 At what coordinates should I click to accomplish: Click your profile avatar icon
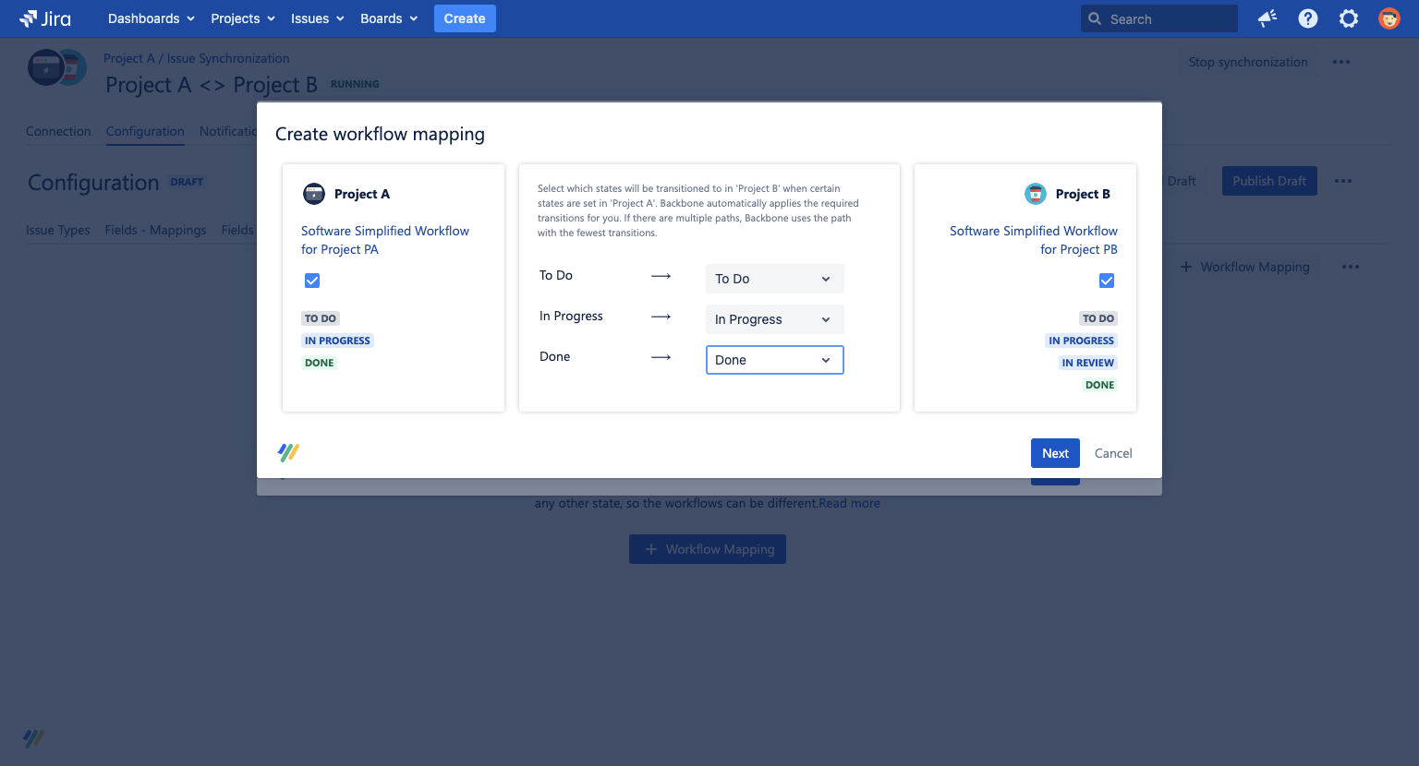pyautogui.click(x=1389, y=18)
